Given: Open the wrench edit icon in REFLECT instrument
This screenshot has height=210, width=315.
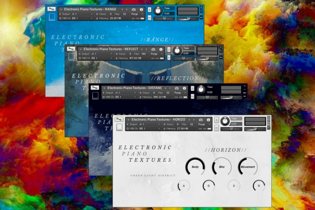Looking at the screenshot, I should click(71, 49).
